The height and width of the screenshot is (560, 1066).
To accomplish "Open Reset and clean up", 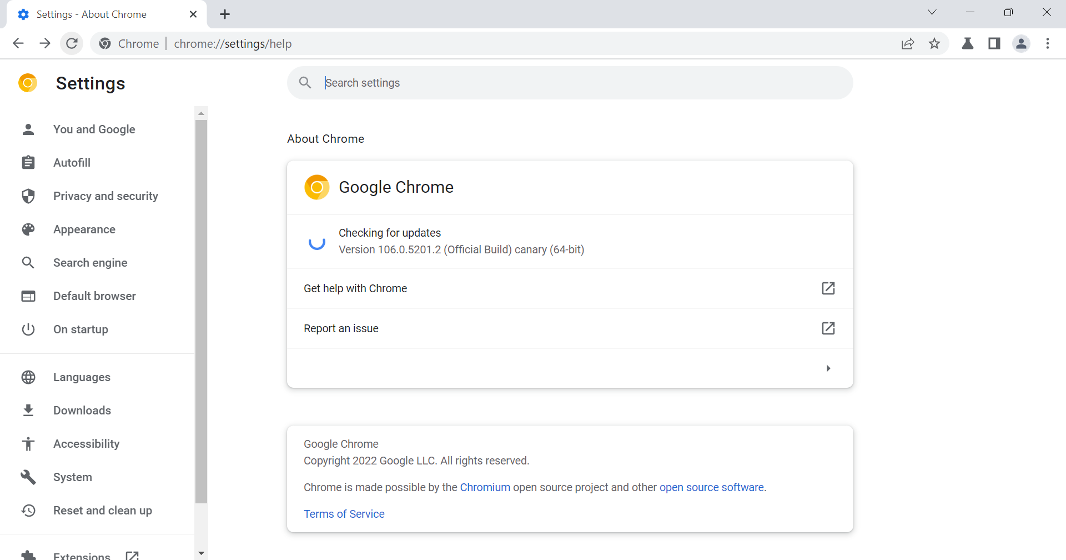I will [x=103, y=511].
